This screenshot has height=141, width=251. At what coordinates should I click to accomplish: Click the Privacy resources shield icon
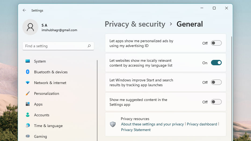click(x=113, y=124)
